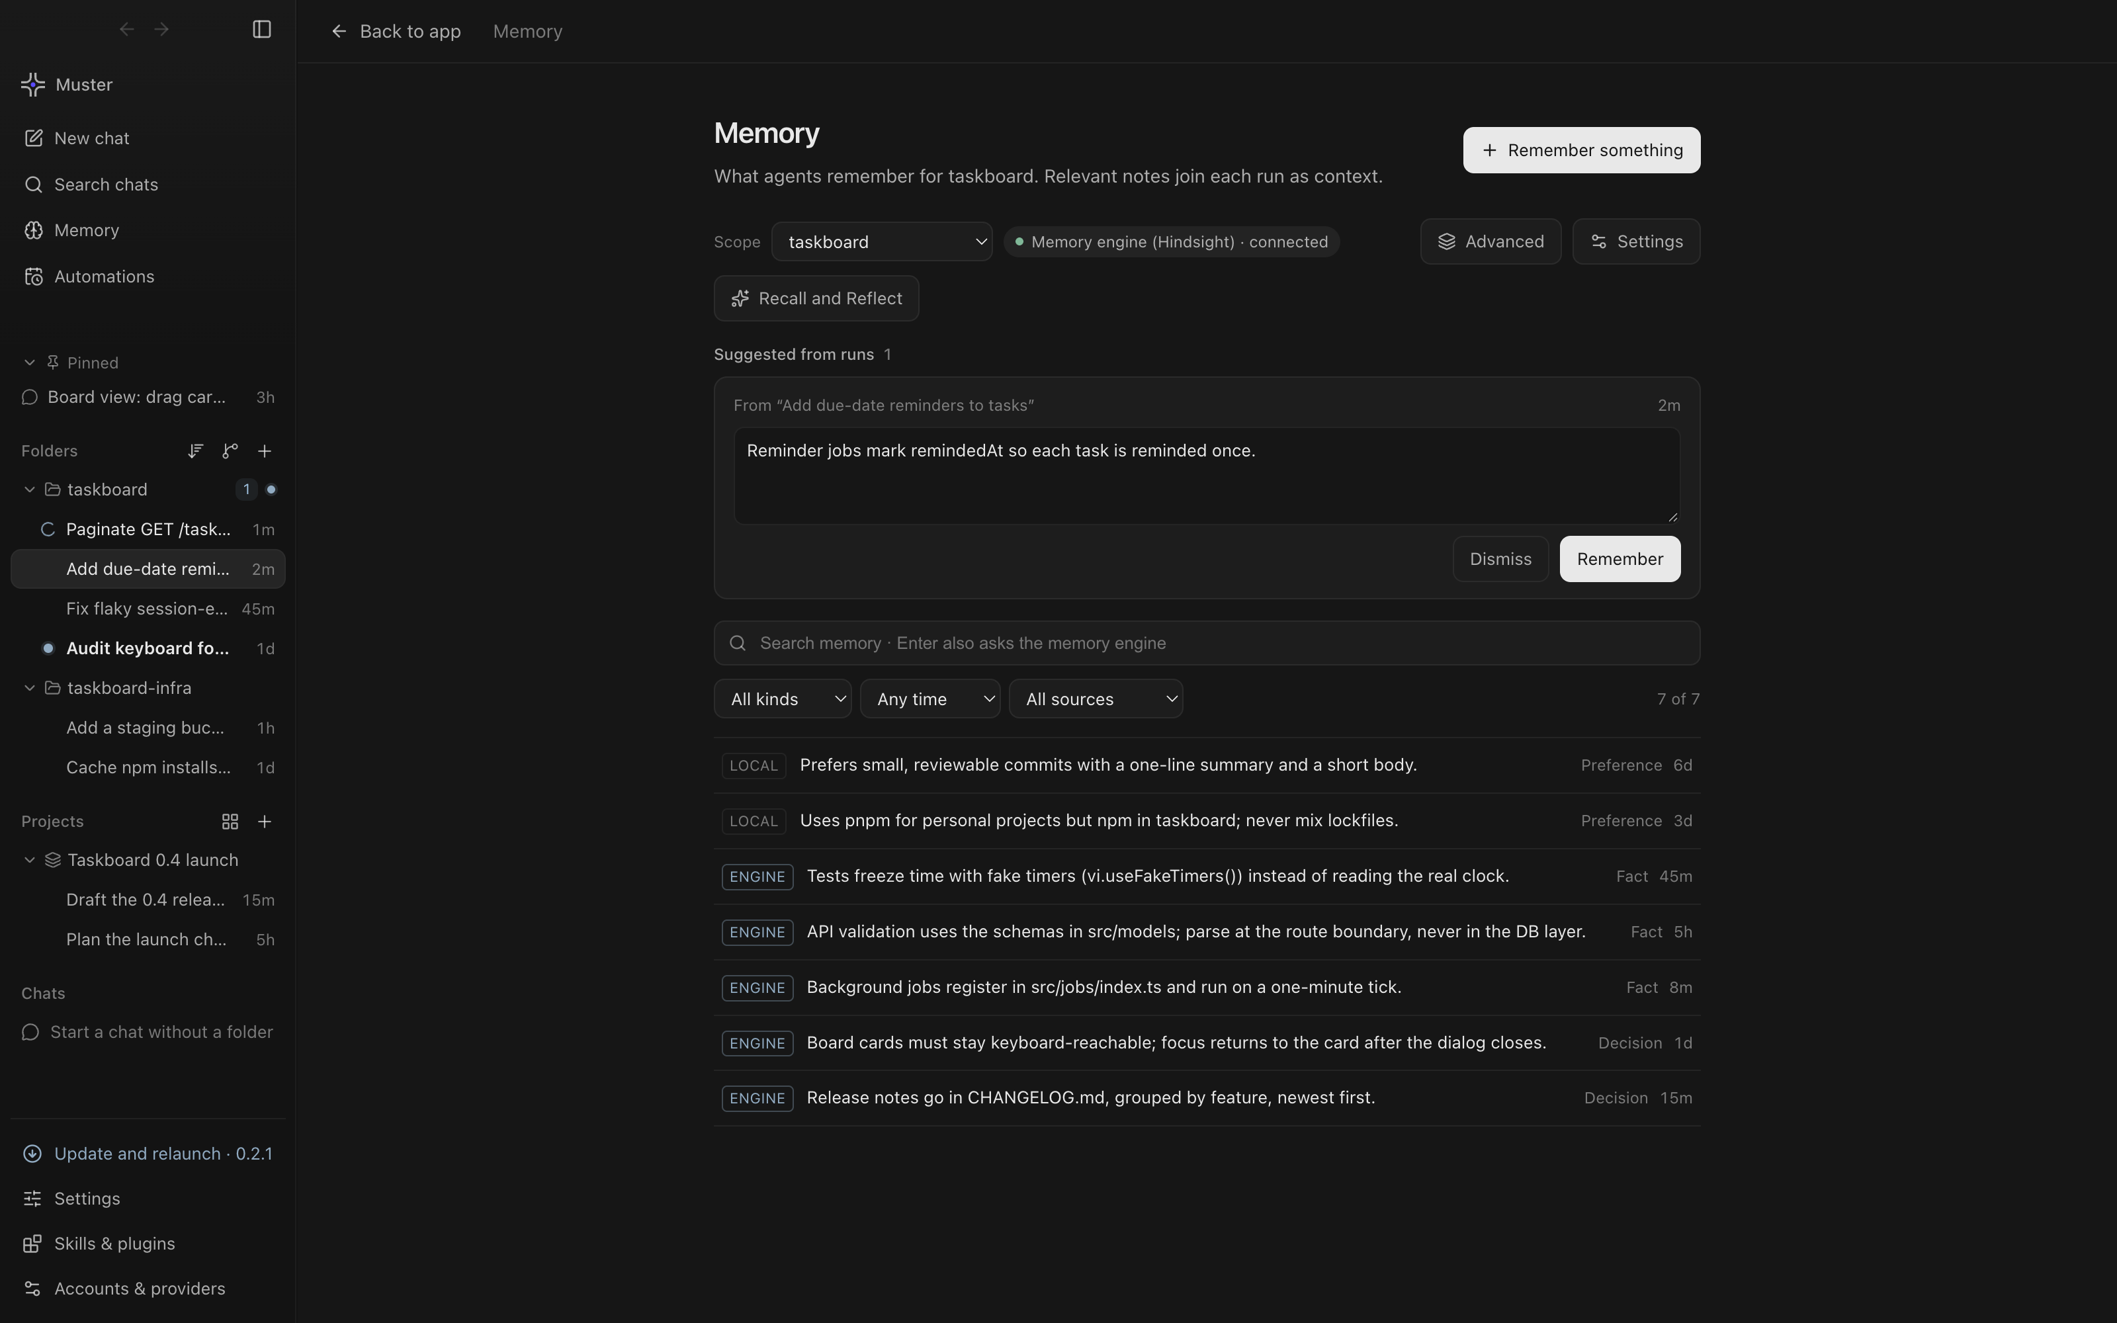The image size is (2117, 1323).
Task: Click the sort folders icon
Action: (195, 450)
